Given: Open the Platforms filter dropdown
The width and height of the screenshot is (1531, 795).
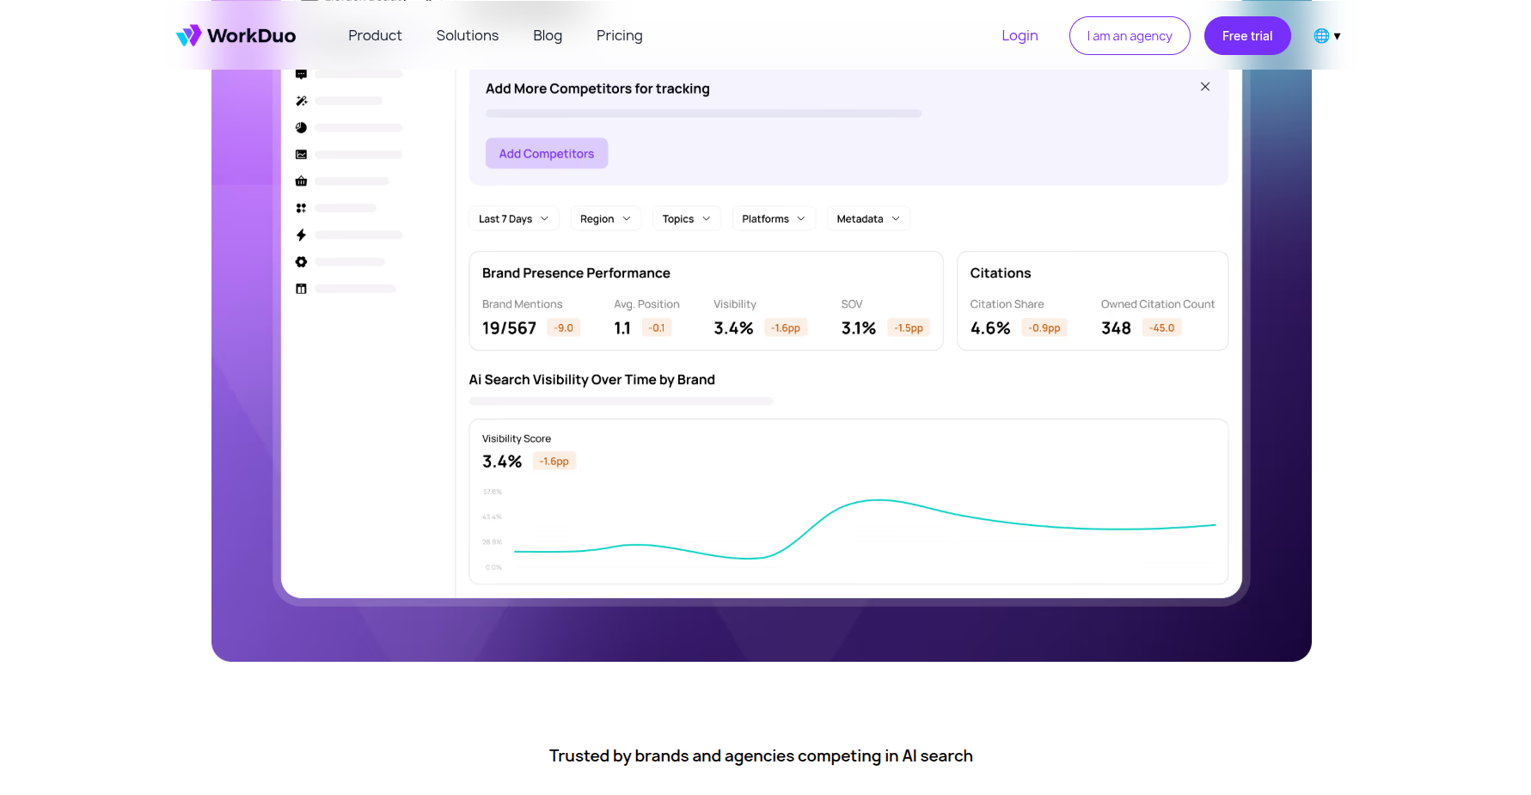Looking at the screenshot, I should point(774,219).
